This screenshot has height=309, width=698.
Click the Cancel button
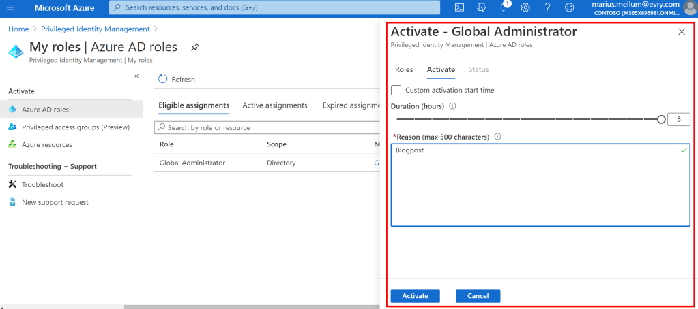click(478, 296)
